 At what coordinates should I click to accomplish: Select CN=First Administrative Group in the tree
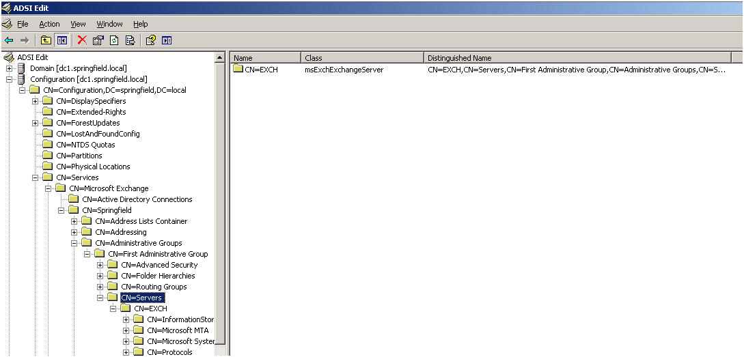tap(158, 254)
